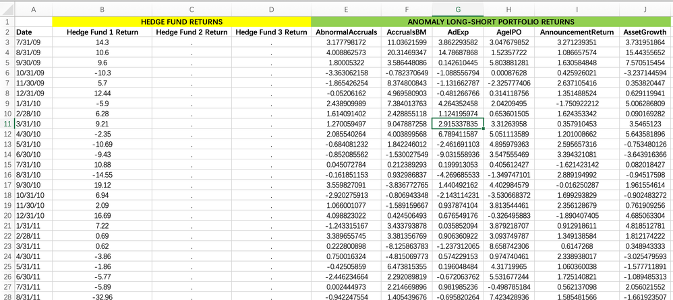673x300 pixels.
Task: Click AbnormalAccruals value 4.098823022
Action: coord(347,215)
